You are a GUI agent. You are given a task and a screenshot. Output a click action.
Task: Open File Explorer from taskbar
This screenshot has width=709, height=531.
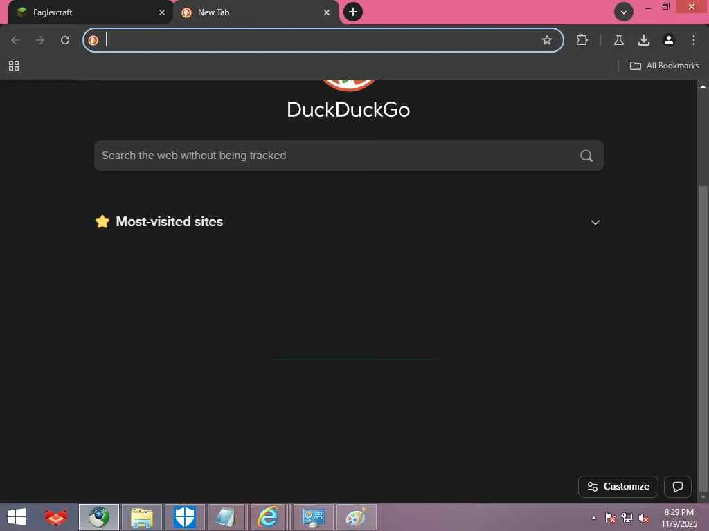(x=142, y=517)
